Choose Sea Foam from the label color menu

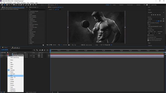pos(16,74)
